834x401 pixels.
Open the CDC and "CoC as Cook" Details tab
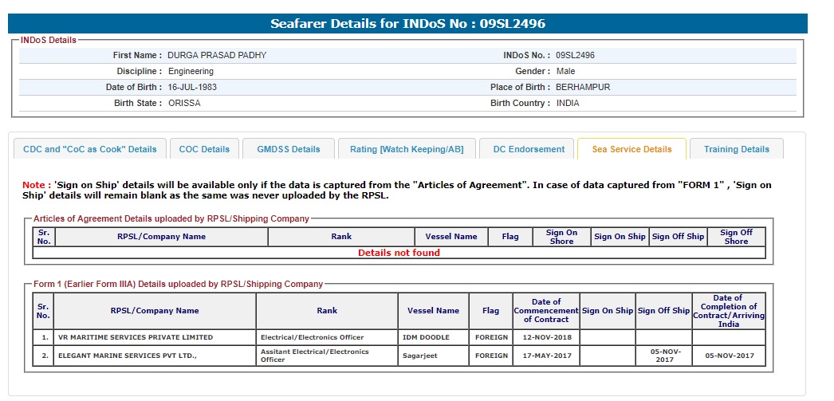(x=90, y=149)
